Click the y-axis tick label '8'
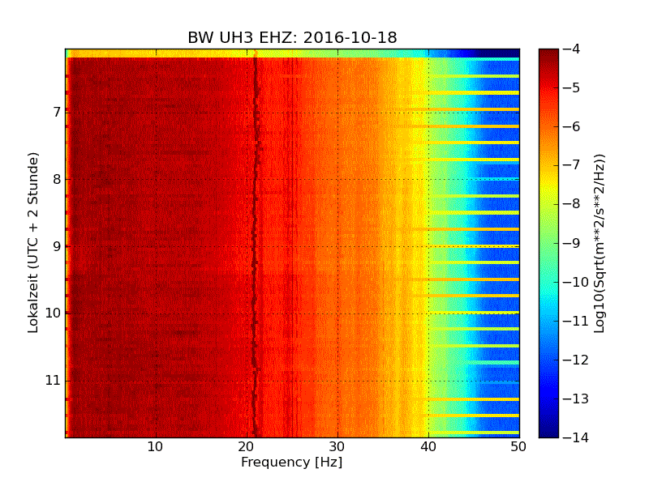The image size is (649, 486). click(x=57, y=179)
